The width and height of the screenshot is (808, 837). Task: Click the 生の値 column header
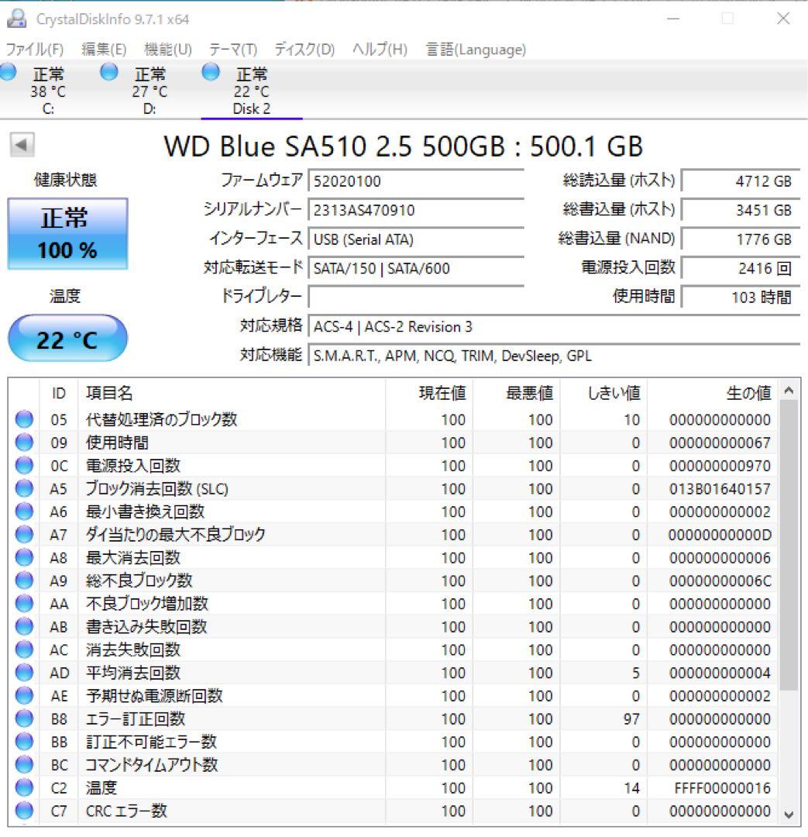click(x=712, y=394)
